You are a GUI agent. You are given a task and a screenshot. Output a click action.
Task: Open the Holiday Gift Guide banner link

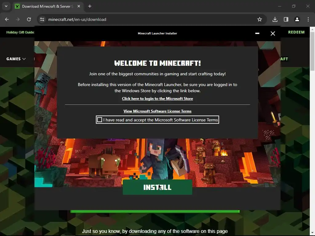tap(20, 32)
